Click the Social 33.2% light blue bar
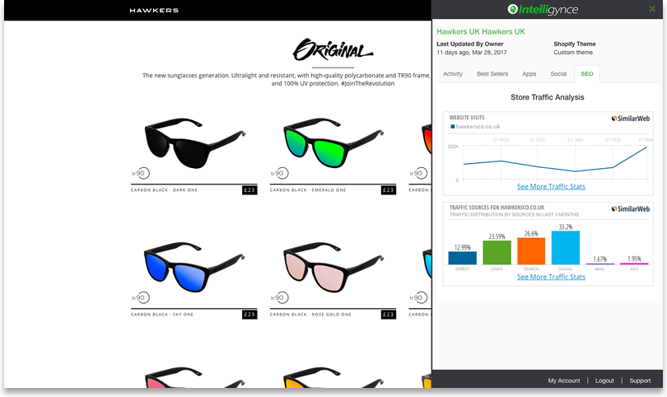Screen dimensions: 667x397 pyautogui.click(x=566, y=248)
